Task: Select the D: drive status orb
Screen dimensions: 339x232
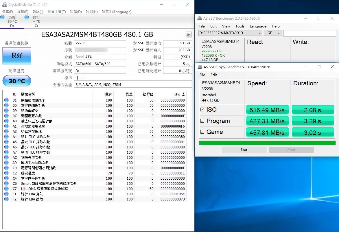Action: click(3, 17)
